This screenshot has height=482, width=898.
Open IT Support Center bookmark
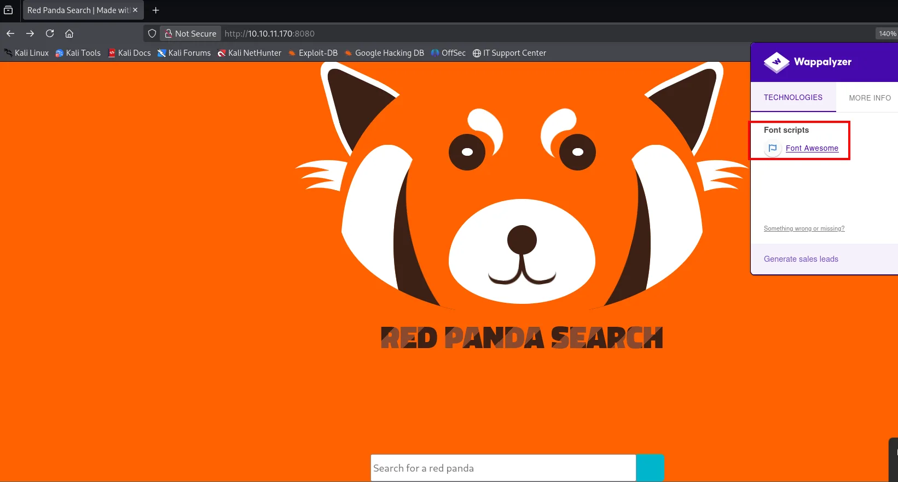click(x=509, y=53)
